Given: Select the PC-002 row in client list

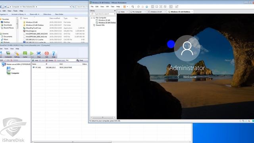Looking at the screenshot, I should click(60, 67).
